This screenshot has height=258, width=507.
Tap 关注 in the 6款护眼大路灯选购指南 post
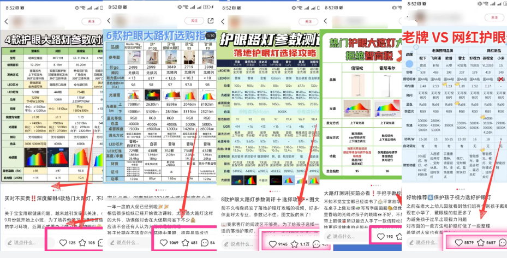[x=194, y=21]
